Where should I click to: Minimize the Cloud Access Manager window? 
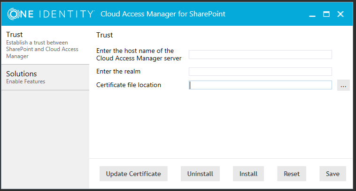(x=312, y=15)
